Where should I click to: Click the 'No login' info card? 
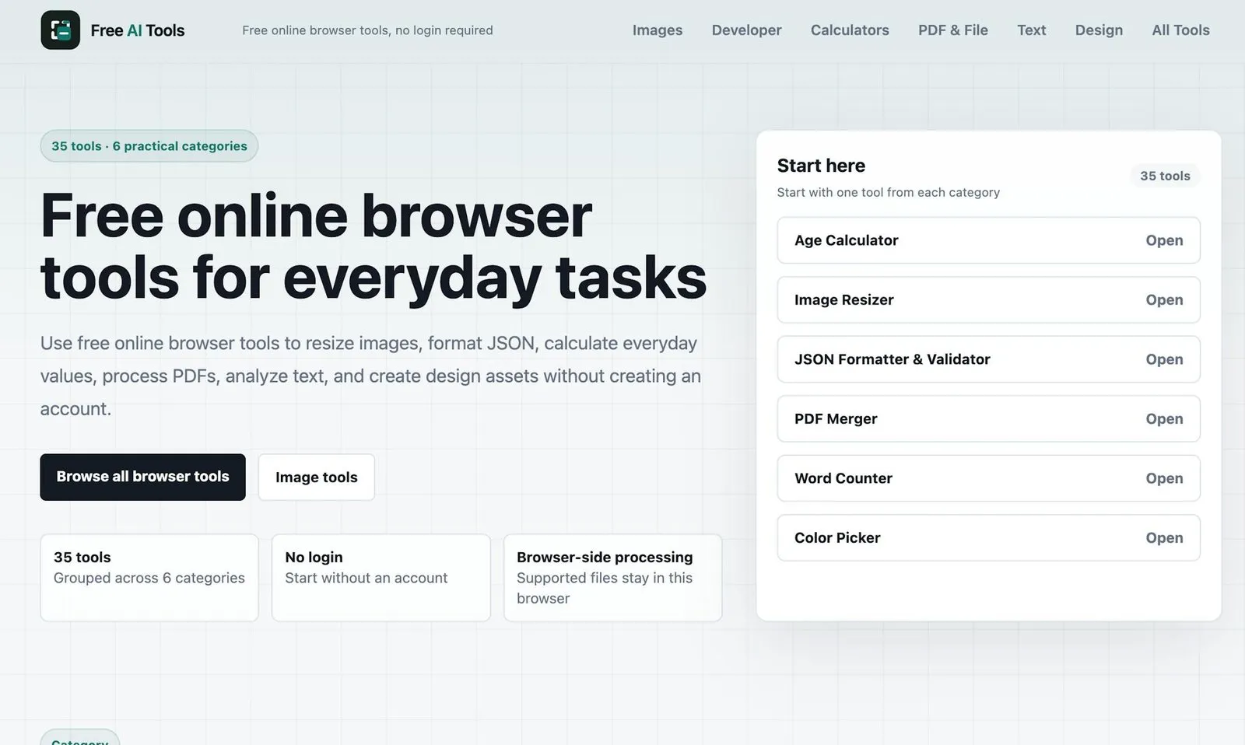(x=381, y=578)
